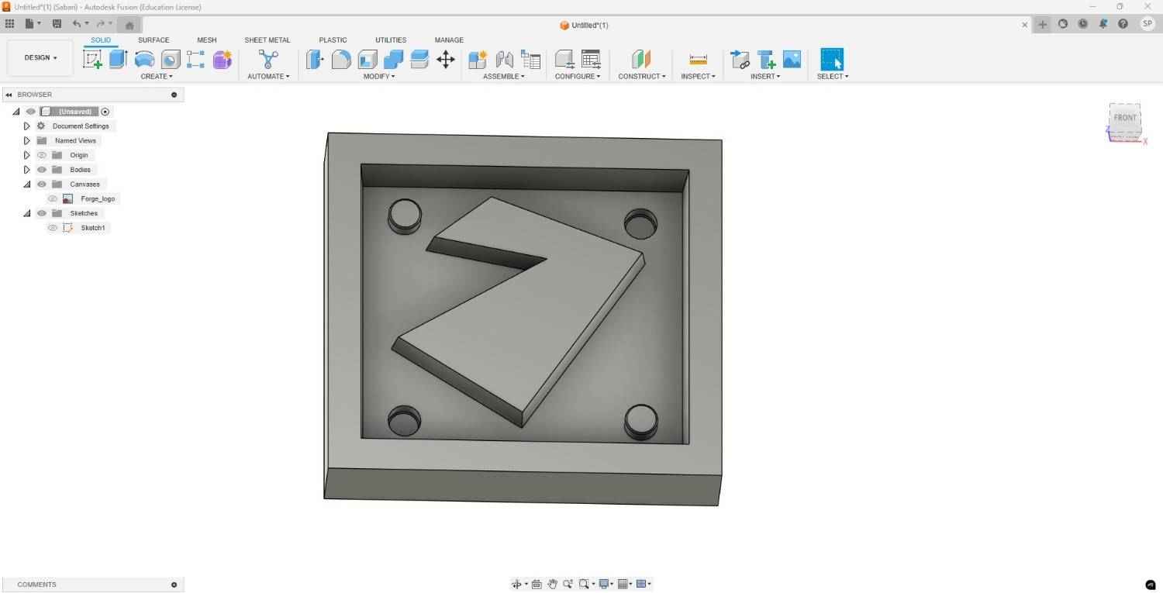
Task: Select the Create Sketch tool
Action: pyautogui.click(x=92, y=59)
